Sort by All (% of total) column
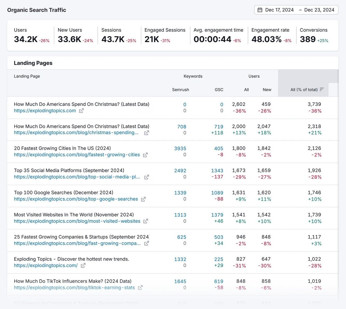This screenshot has width=346, height=309. (x=304, y=90)
